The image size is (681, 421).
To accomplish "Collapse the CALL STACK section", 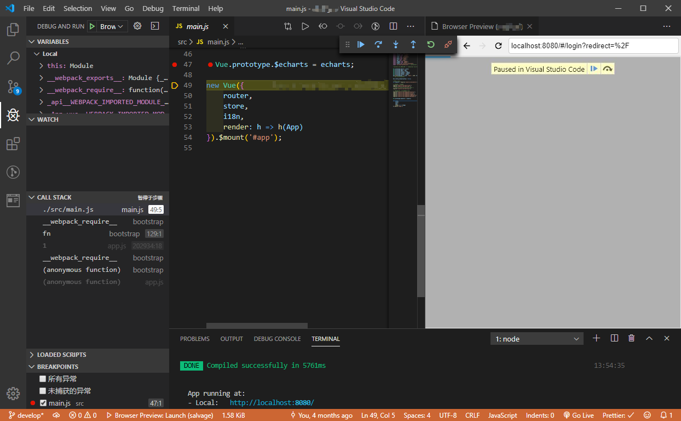I will point(97,197).
